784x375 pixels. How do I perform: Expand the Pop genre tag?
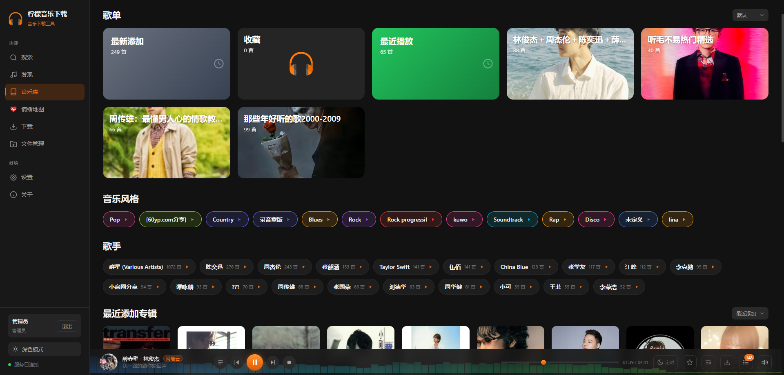(x=119, y=220)
